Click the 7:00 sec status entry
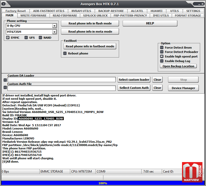206x186 pixels. click(152, 171)
